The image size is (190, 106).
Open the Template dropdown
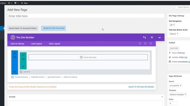[x=178, y=95]
